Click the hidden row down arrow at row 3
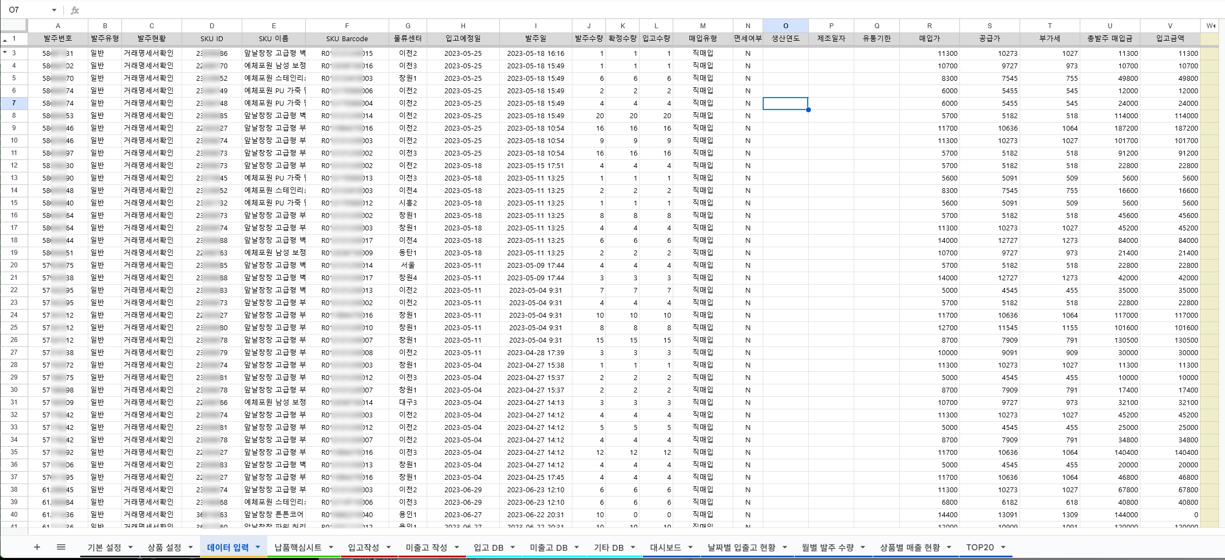 click(x=5, y=52)
